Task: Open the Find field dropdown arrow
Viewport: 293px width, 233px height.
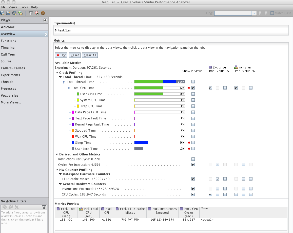Action: click(x=254, y=13)
